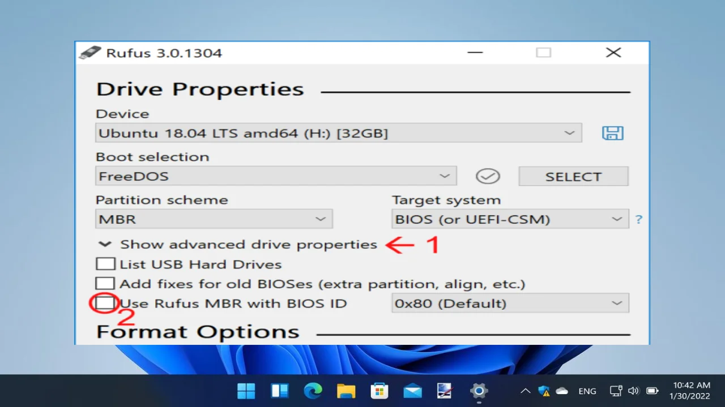Image resolution: width=725 pixels, height=407 pixels.
Task: Maximize the Rufus window
Action: (544, 53)
